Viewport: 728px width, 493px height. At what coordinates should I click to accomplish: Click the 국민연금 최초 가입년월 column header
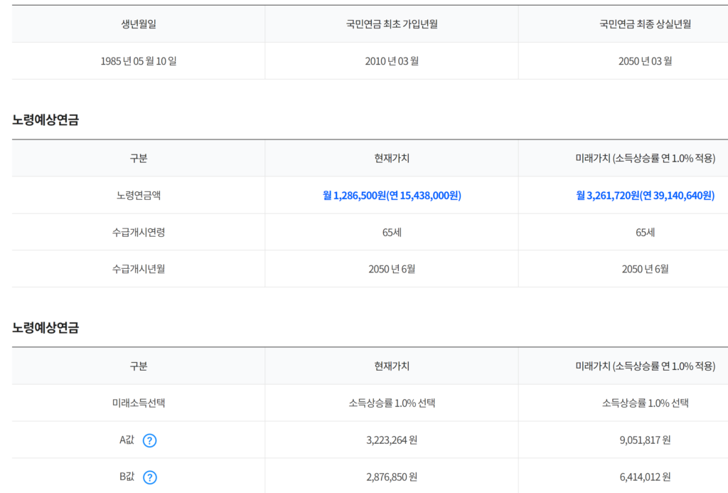pyautogui.click(x=392, y=24)
